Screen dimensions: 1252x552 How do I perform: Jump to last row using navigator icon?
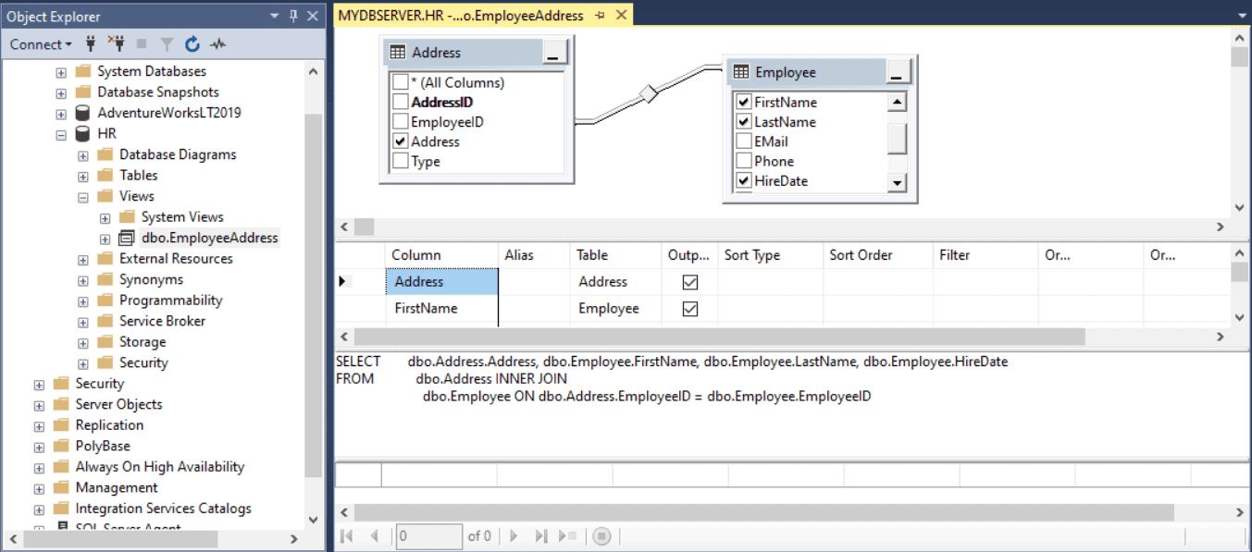tap(541, 534)
